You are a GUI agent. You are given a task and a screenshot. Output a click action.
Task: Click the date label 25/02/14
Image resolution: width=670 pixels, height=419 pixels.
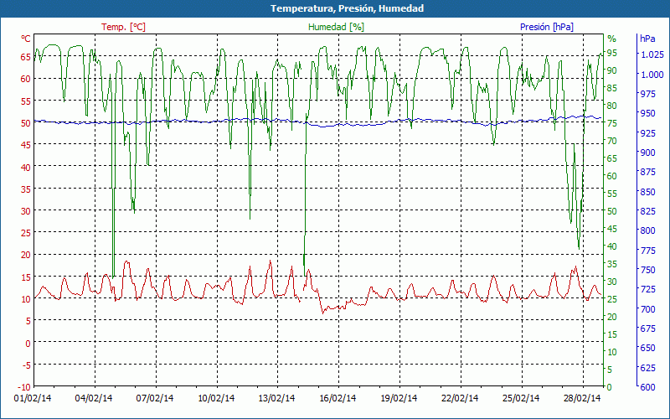tap(521, 398)
